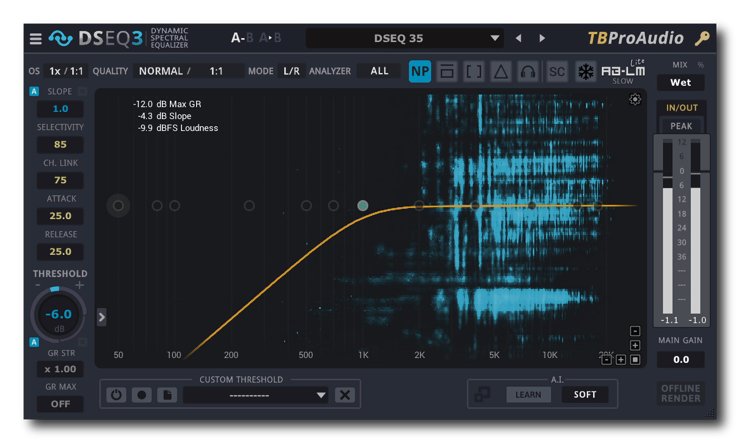
Task: Toggle the Custom Threshold power button
Action: tap(116, 395)
